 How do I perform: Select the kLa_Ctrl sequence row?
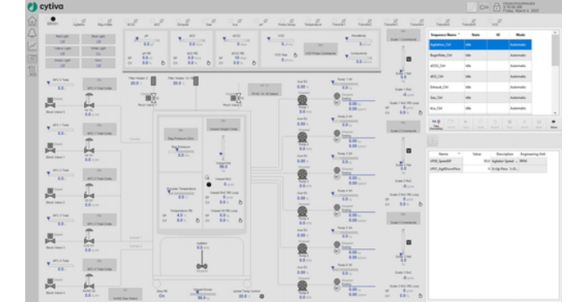[480, 108]
